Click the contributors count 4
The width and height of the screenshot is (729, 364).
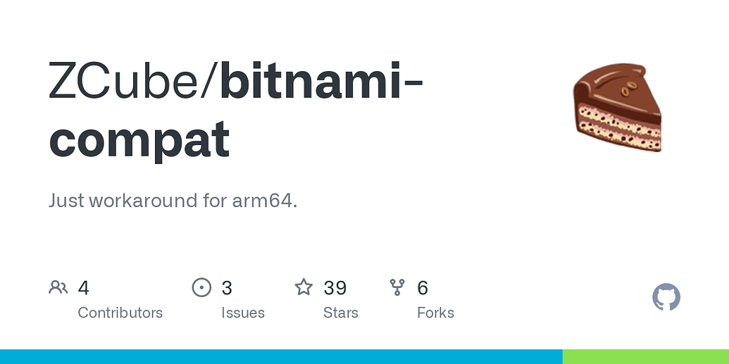(83, 288)
